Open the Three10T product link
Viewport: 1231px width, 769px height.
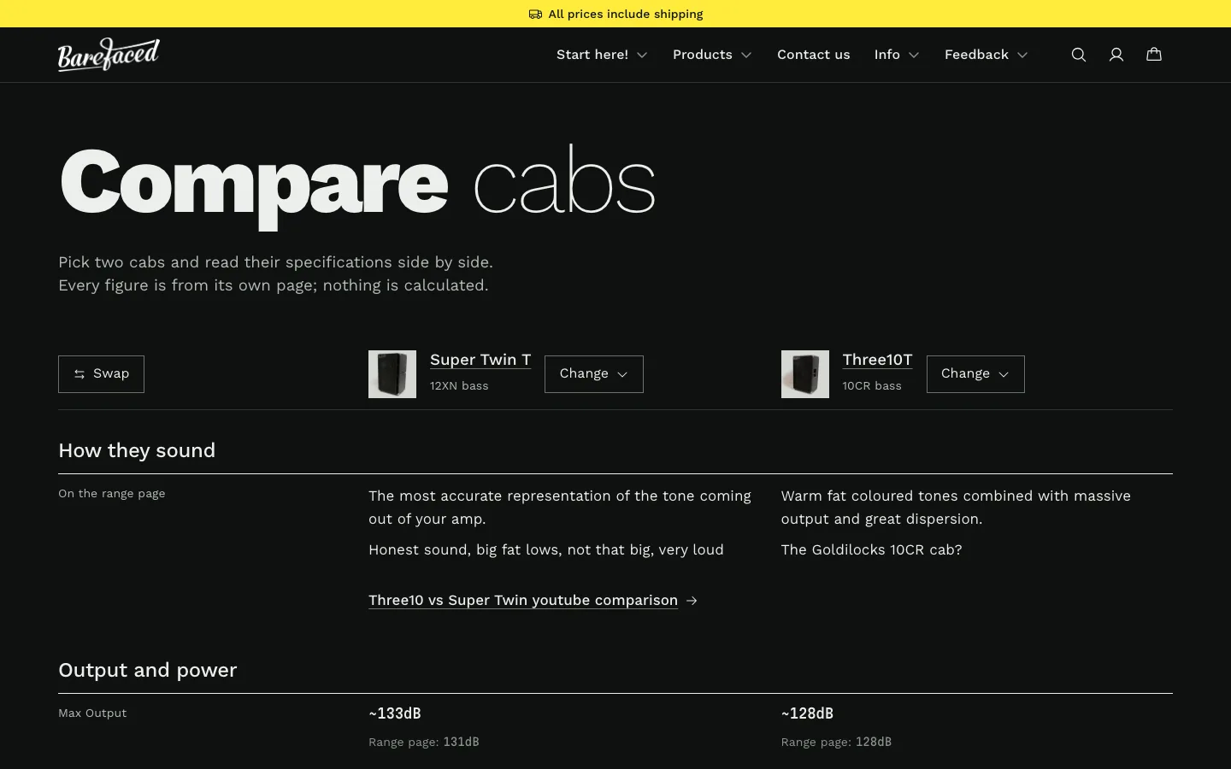click(877, 360)
